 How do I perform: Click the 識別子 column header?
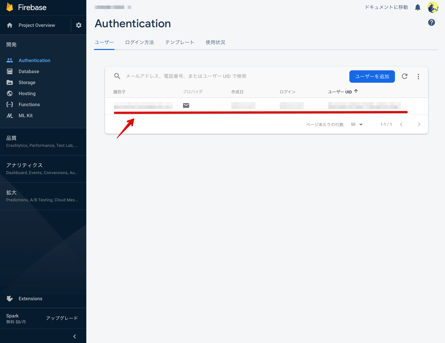119,92
